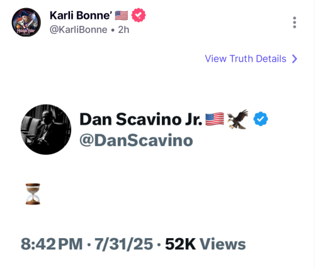Click Karli Bonne' profile avatar
This screenshot has width=315, height=269.
tap(26, 22)
